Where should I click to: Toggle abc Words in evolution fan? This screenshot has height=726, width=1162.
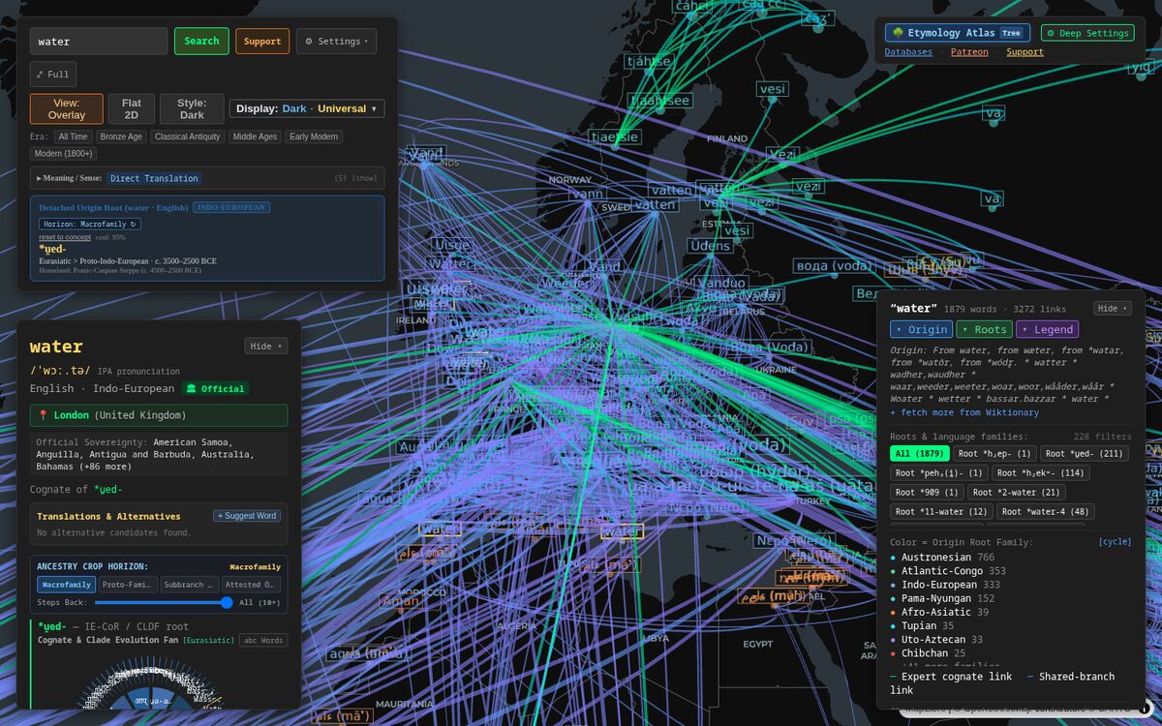pyautogui.click(x=262, y=640)
